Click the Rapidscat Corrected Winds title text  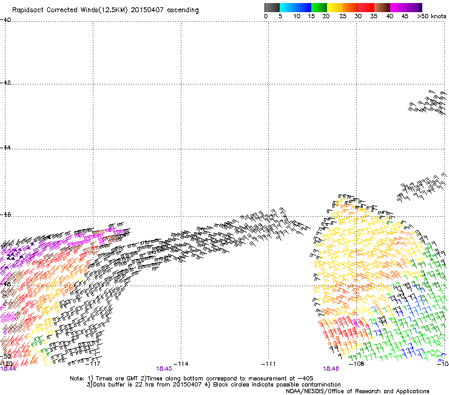point(106,10)
